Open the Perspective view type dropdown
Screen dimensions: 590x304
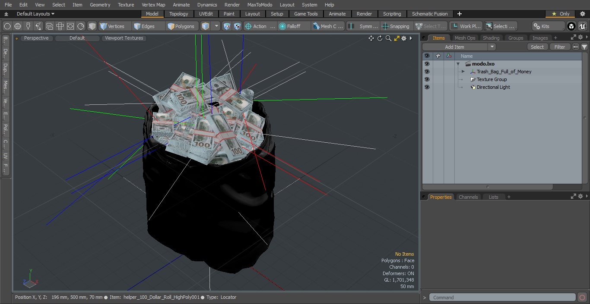[36, 38]
